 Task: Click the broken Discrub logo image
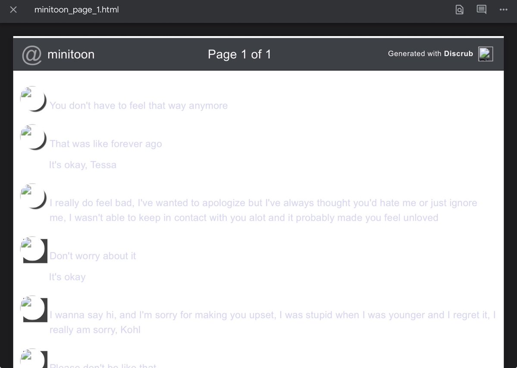pos(486,54)
